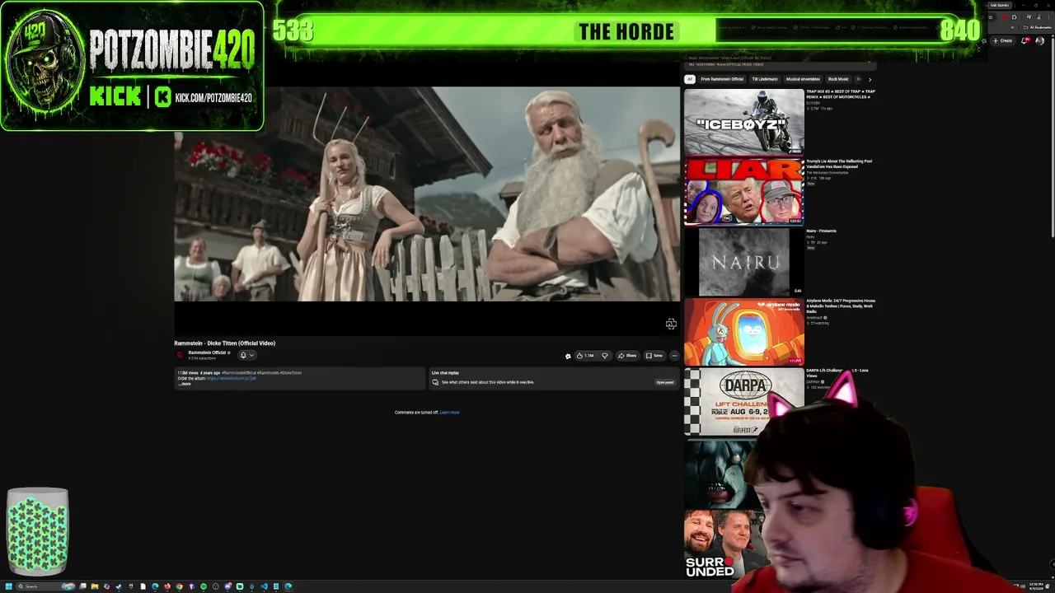The image size is (1055, 593).
Task: Open the live chat replay panel
Action: (x=664, y=382)
